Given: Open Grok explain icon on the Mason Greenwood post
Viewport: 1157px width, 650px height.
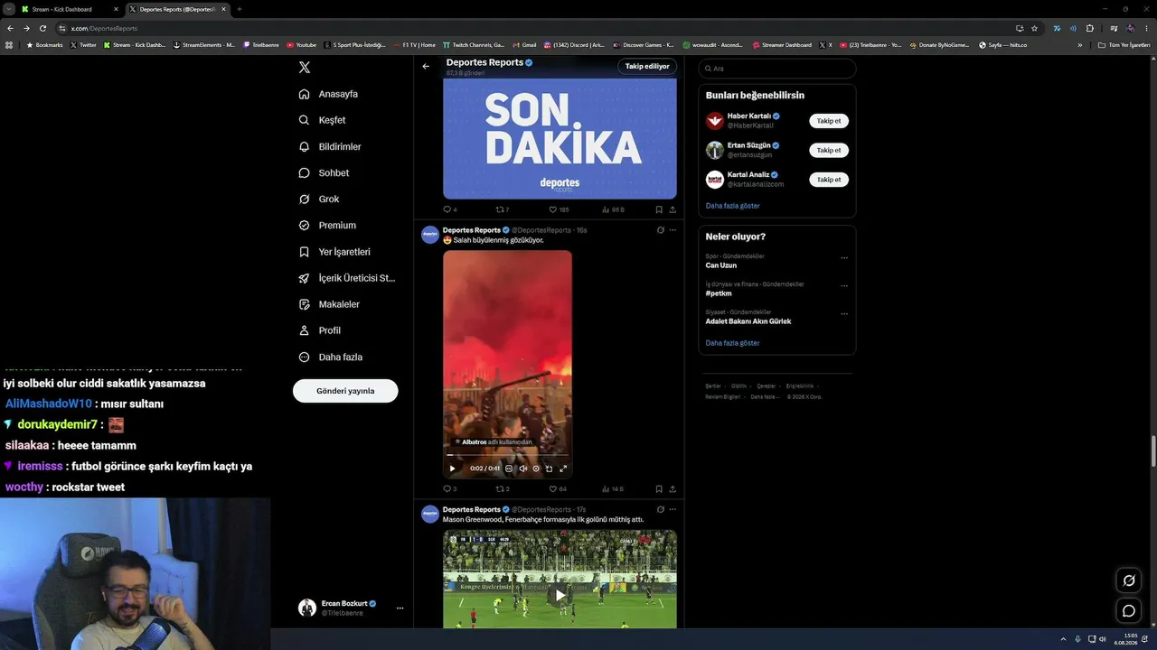Looking at the screenshot, I should coord(660,509).
